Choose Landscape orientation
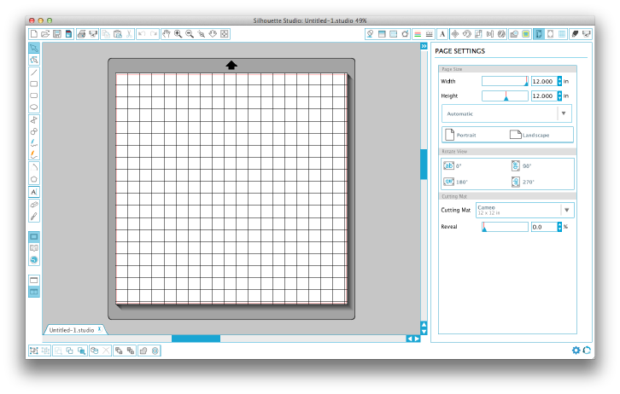This screenshot has width=620, height=394. [529, 135]
